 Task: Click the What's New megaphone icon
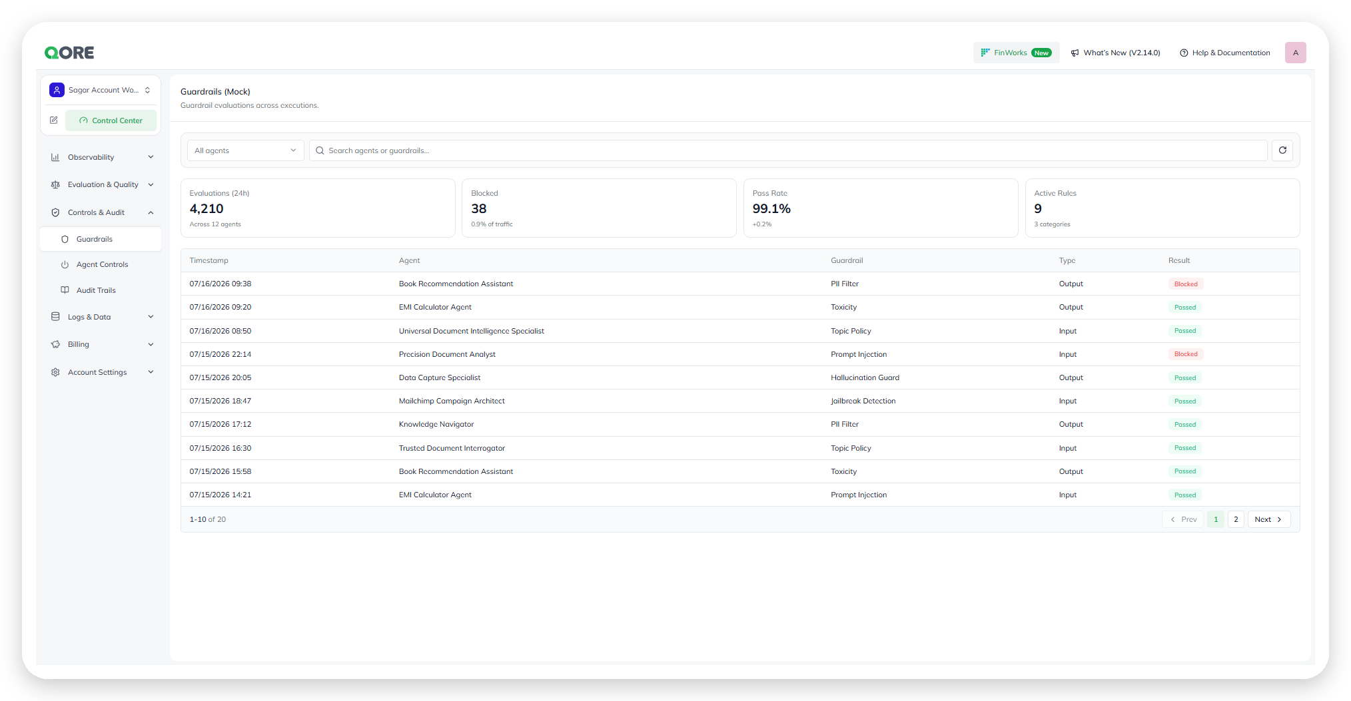pos(1075,53)
